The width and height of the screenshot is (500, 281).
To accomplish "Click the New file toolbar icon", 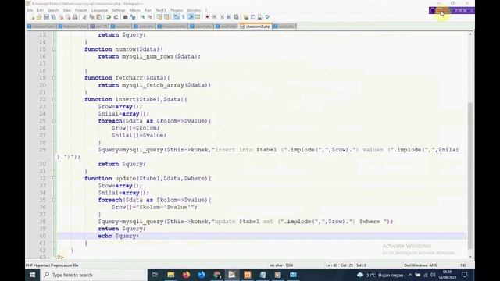I will [32, 17].
